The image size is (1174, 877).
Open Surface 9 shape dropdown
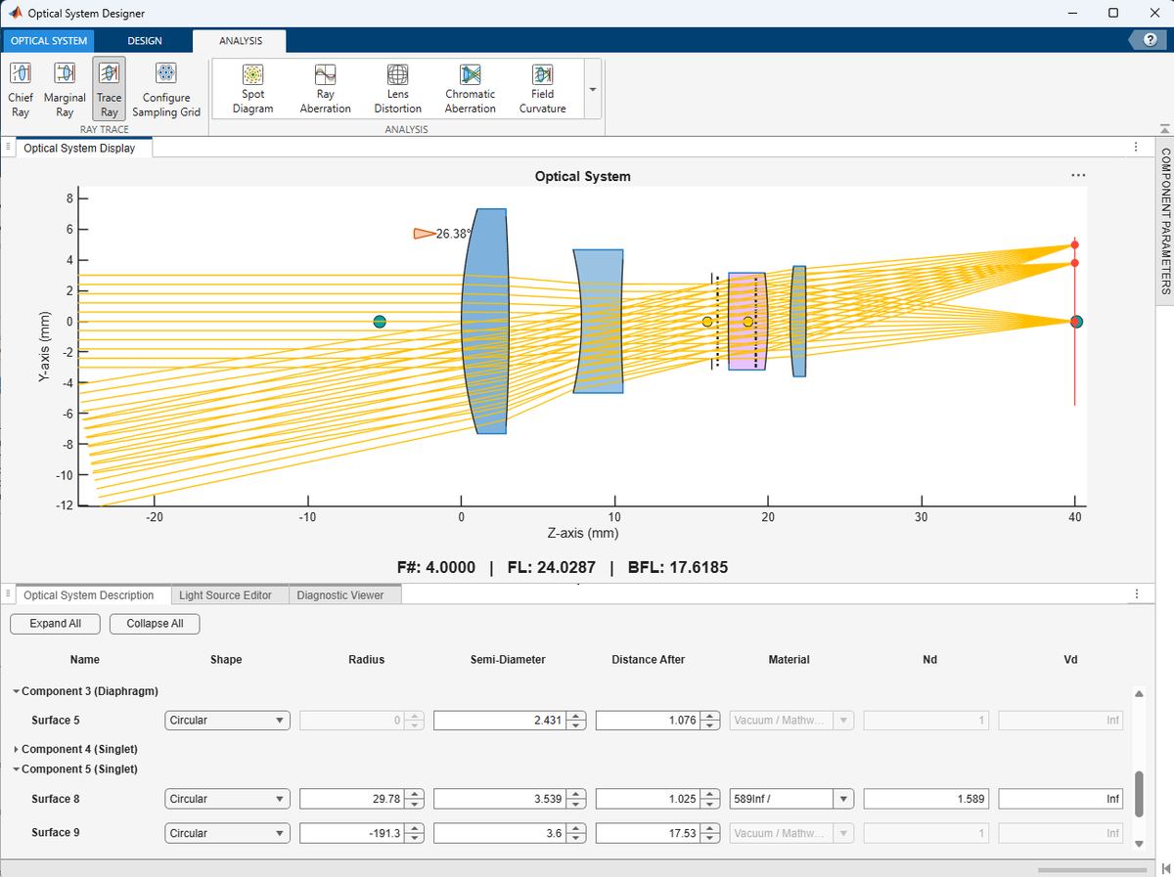[x=228, y=833]
